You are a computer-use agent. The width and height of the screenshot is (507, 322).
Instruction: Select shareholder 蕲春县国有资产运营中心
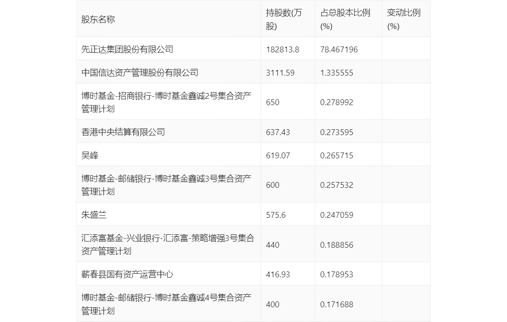(127, 275)
